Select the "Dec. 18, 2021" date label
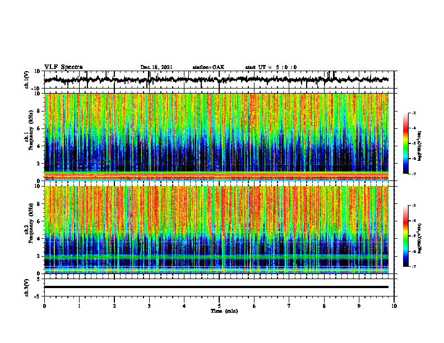 pos(156,67)
